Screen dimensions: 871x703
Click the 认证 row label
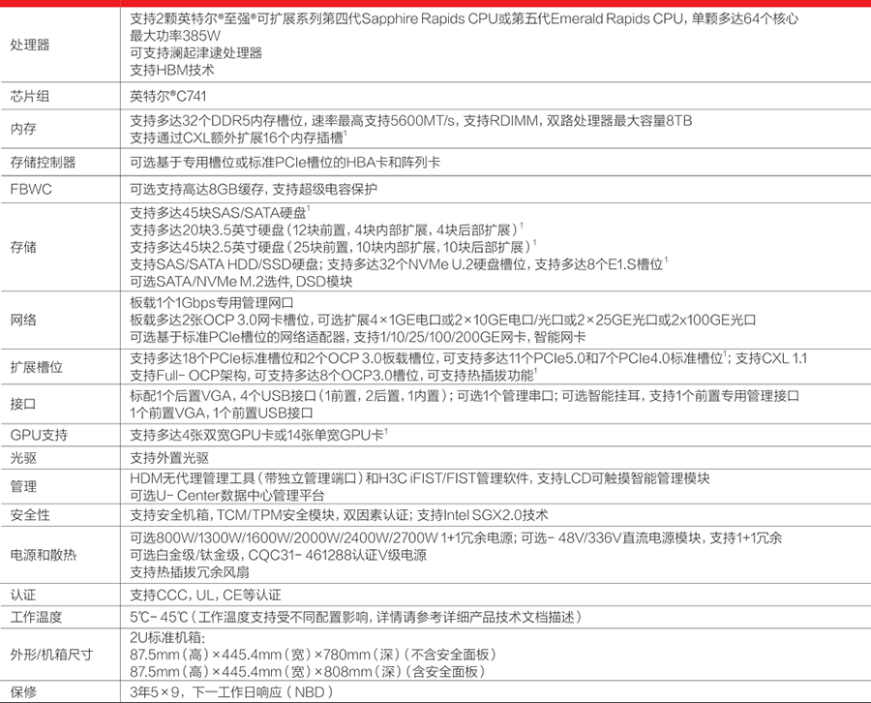(23, 596)
